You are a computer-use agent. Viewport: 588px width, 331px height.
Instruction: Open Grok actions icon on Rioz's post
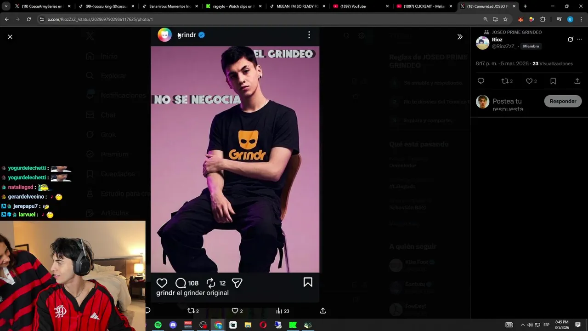coord(571,40)
